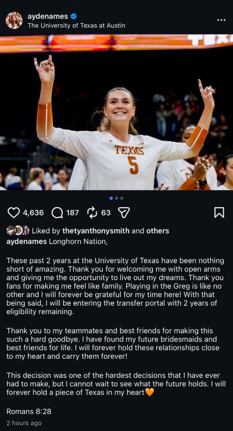The height and width of the screenshot is (431, 233).
Task: Tap aydenames username in the caption
Action: (26, 241)
